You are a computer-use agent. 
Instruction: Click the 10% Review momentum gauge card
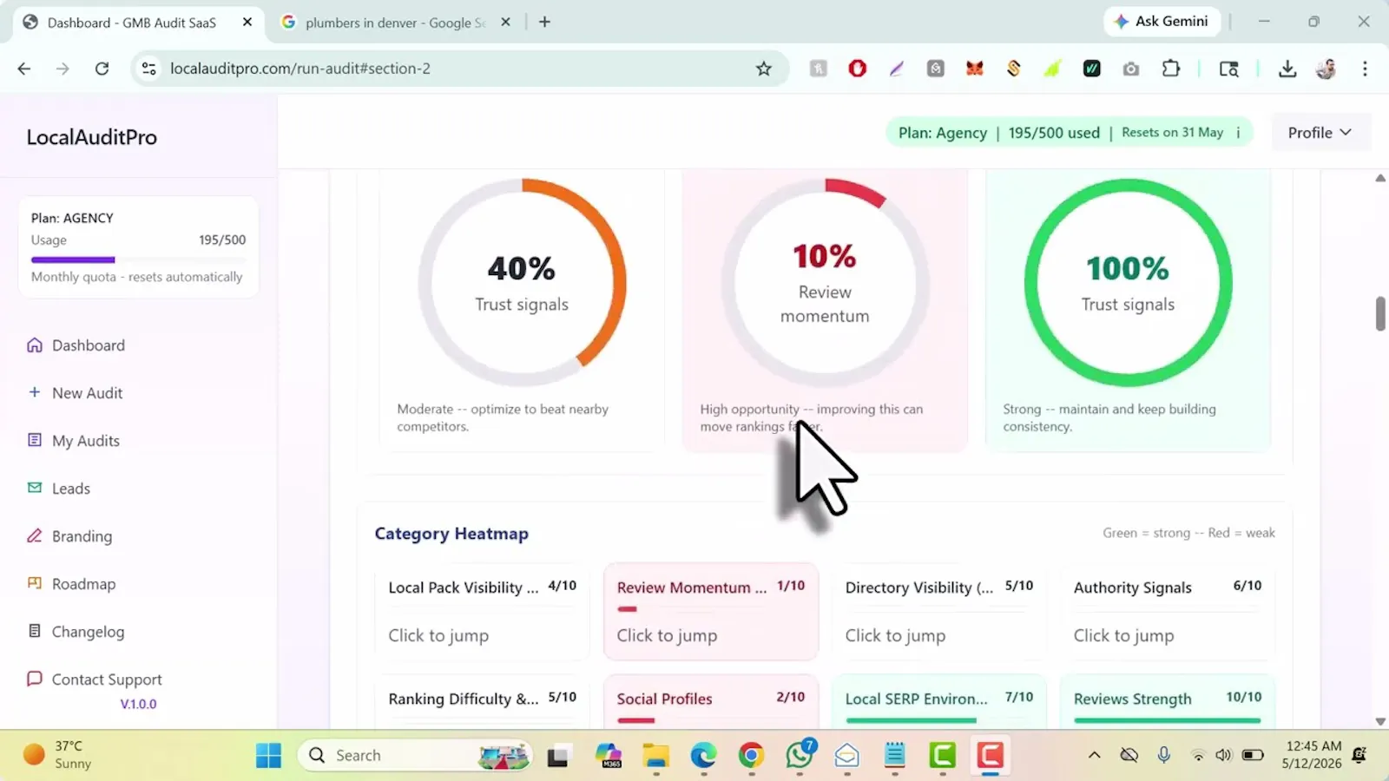pyautogui.click(x=825, y=311)
